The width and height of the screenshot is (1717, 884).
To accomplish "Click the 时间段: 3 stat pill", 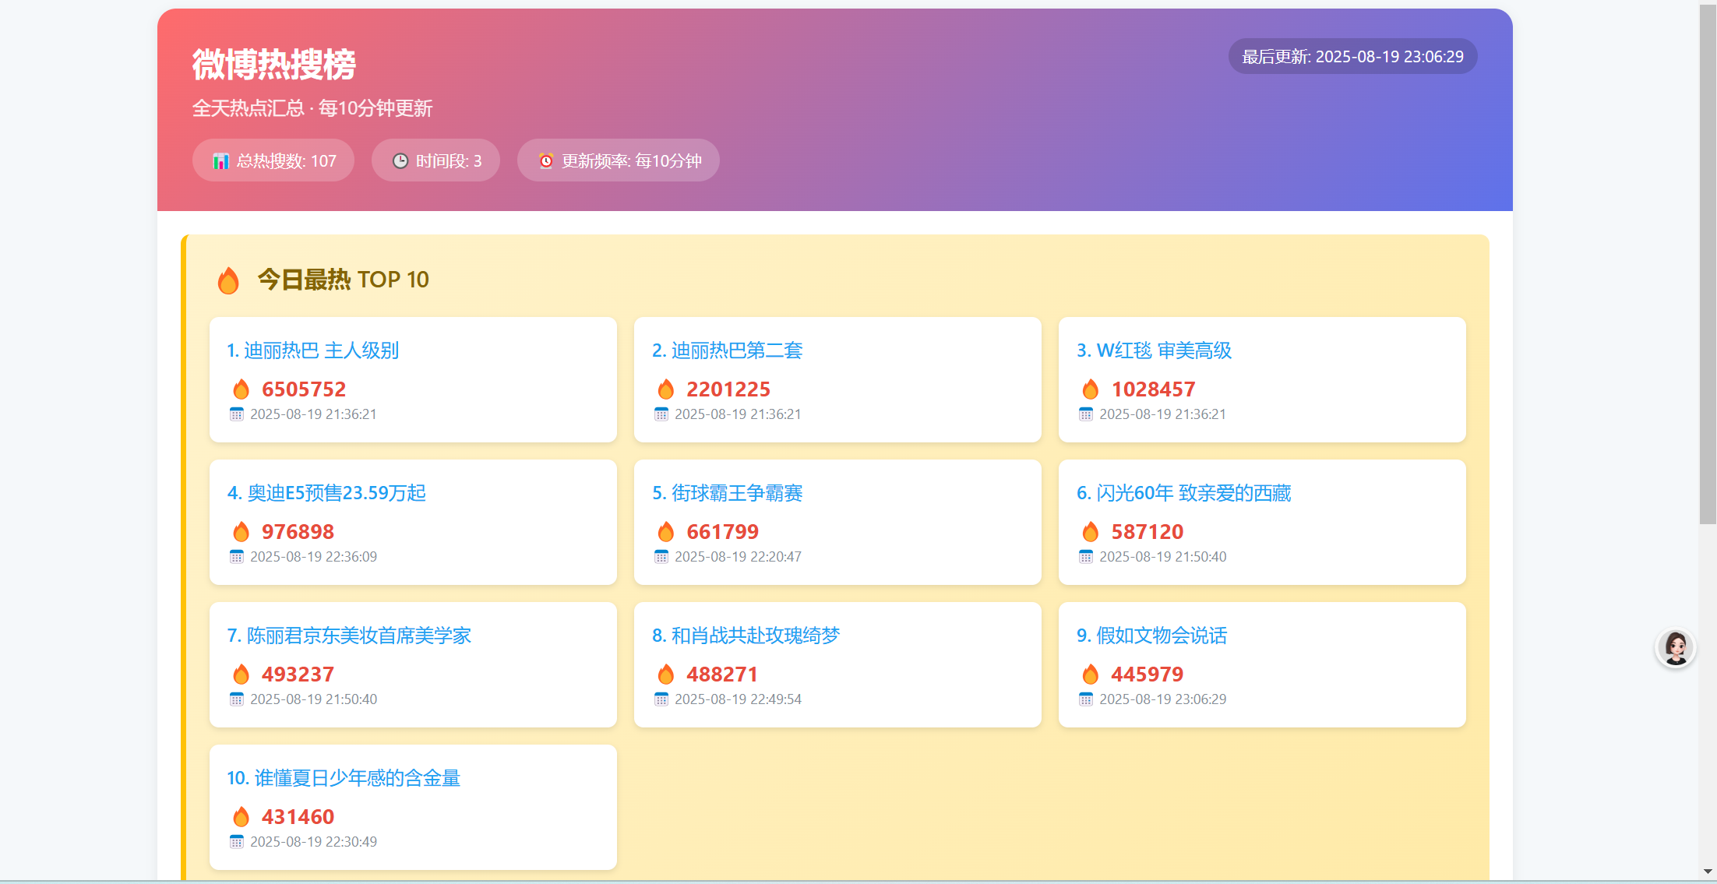I will pos(435,160).
